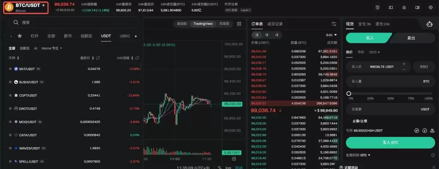Open order book settings filter icon

point(334,24)
